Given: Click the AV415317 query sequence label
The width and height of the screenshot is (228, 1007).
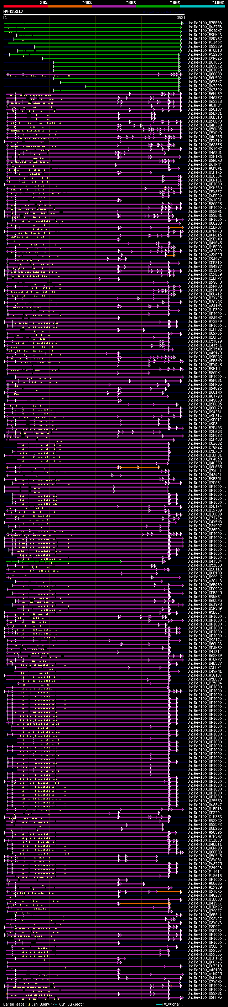Looking at the screenshot, I should coord(13,11).
